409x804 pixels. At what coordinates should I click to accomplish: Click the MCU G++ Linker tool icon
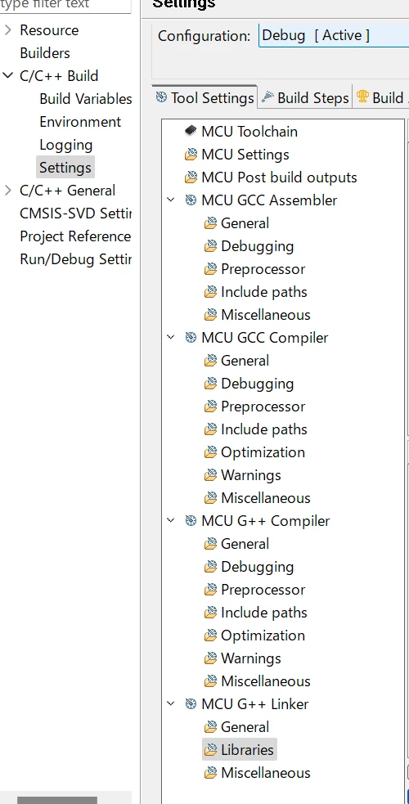pos(191,704)
